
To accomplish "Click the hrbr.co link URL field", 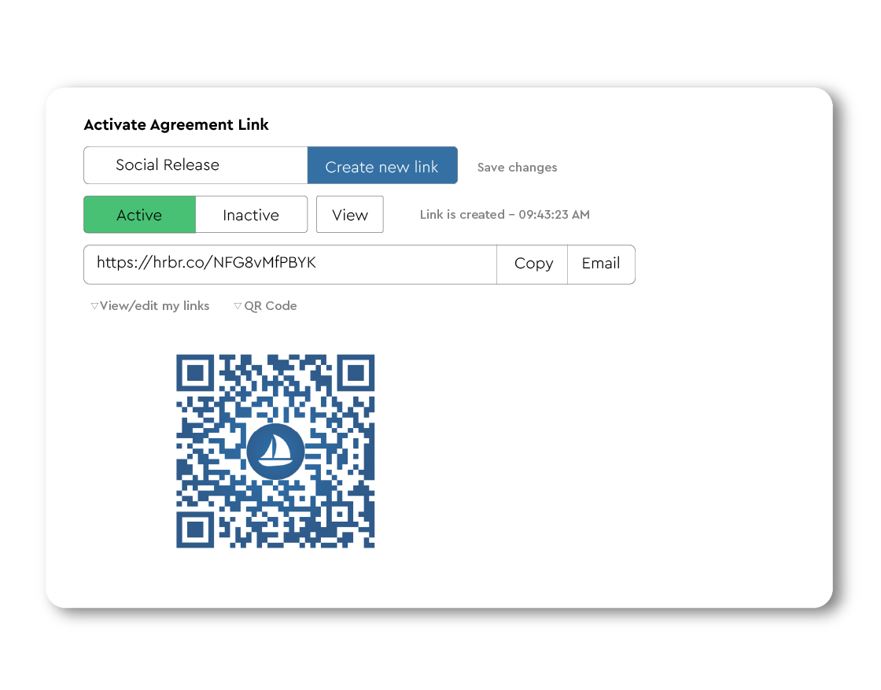I will [x=290, y=264].
